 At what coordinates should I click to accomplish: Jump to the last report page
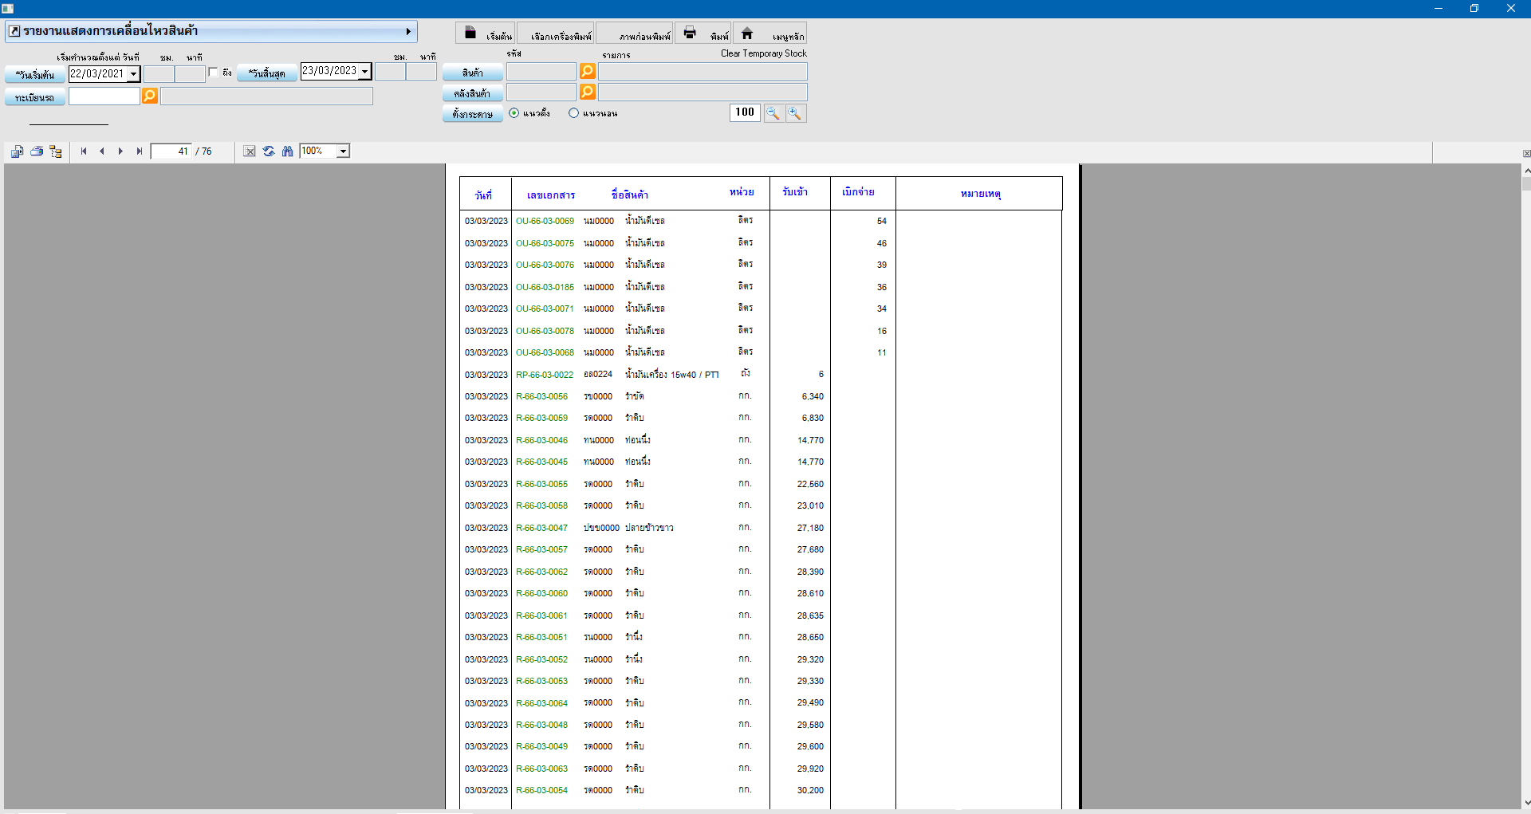140,151
